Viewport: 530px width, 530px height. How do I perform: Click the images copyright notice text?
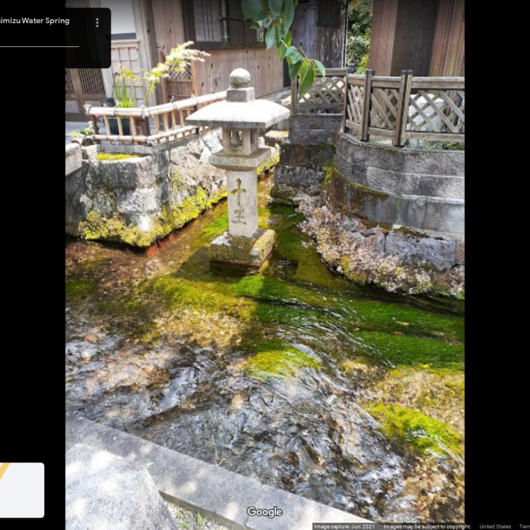tap(427, 527)
